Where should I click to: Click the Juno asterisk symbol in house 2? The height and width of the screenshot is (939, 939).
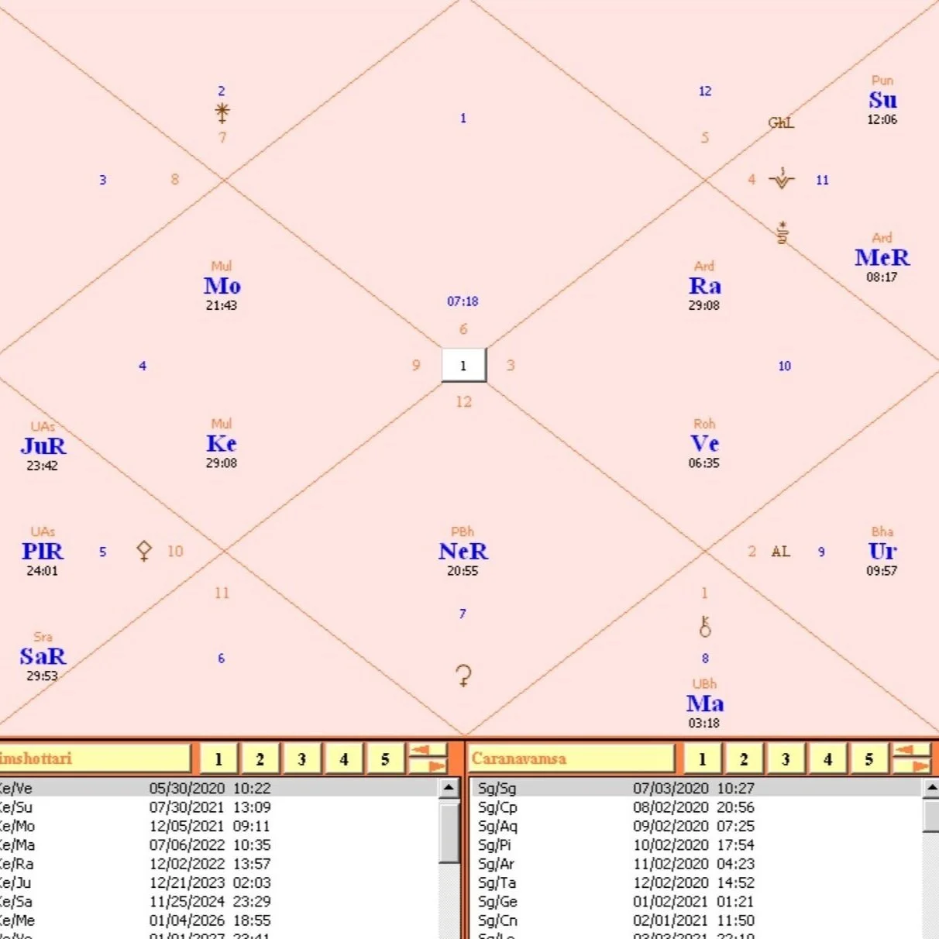pyautogui.click(x=222, y=113)
